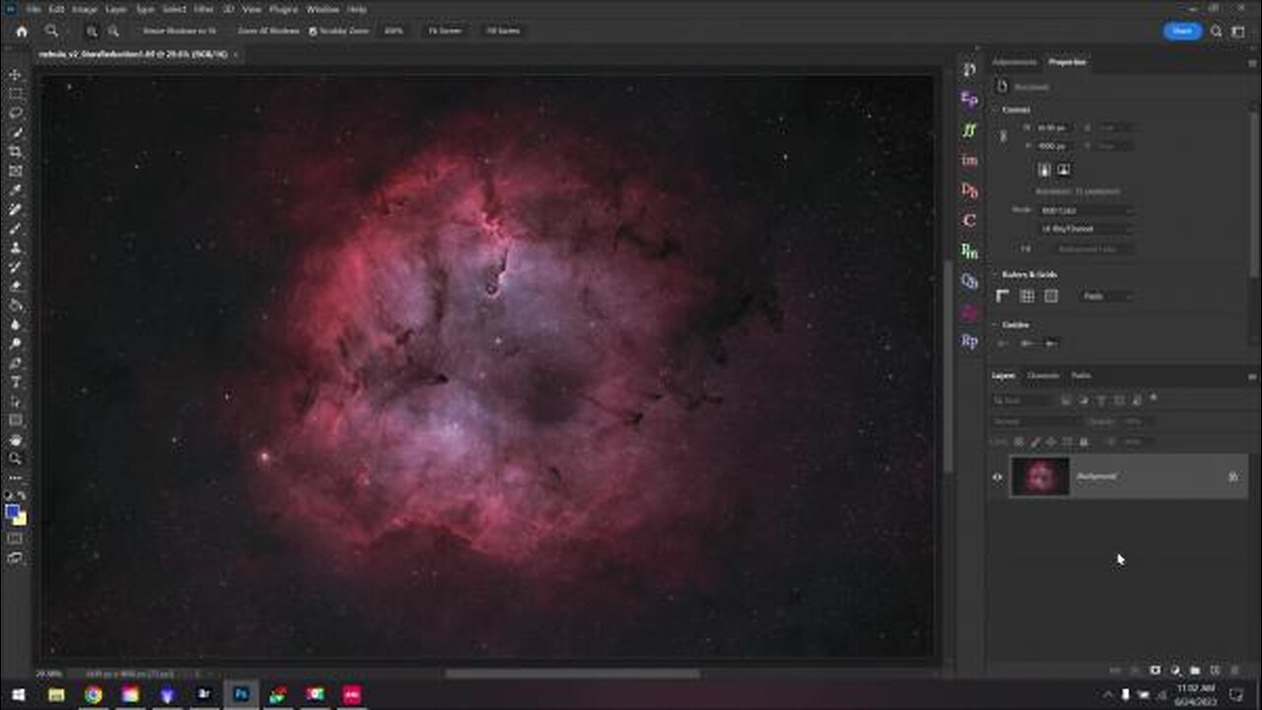The height and width of the screenshot is (710, 1262).
Task: Collapse the Canvas section
Action: pos(996,109)
